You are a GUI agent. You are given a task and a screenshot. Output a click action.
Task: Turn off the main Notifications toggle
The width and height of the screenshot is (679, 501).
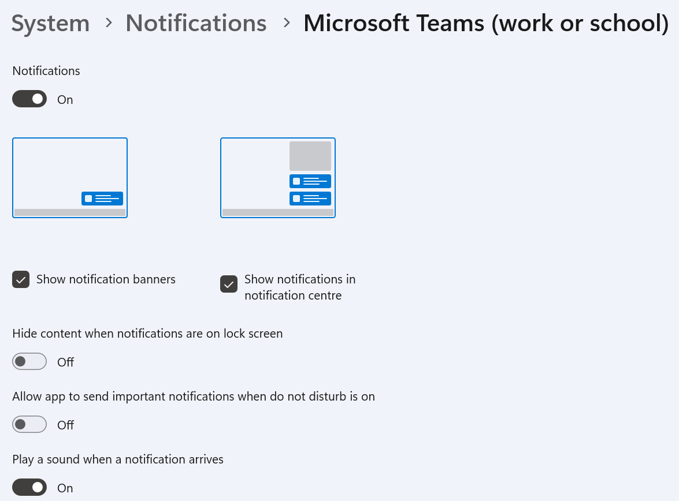coord(29,99)
